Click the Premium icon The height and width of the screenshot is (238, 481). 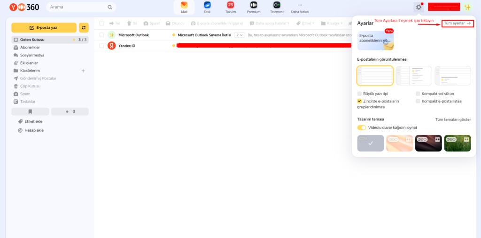254,5
